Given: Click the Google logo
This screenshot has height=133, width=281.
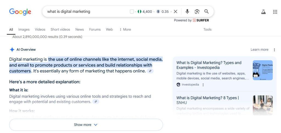Looking at the screenshot, I should pyautogui.click(x=20, y=12).
